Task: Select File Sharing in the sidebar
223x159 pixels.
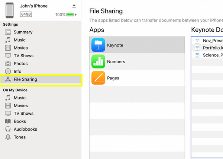Action: pos(41,80)
